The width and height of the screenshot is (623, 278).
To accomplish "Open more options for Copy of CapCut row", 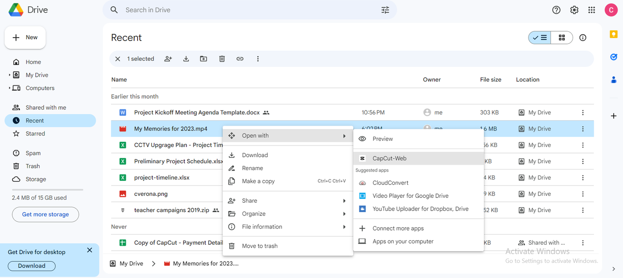I will click(583, 243).
